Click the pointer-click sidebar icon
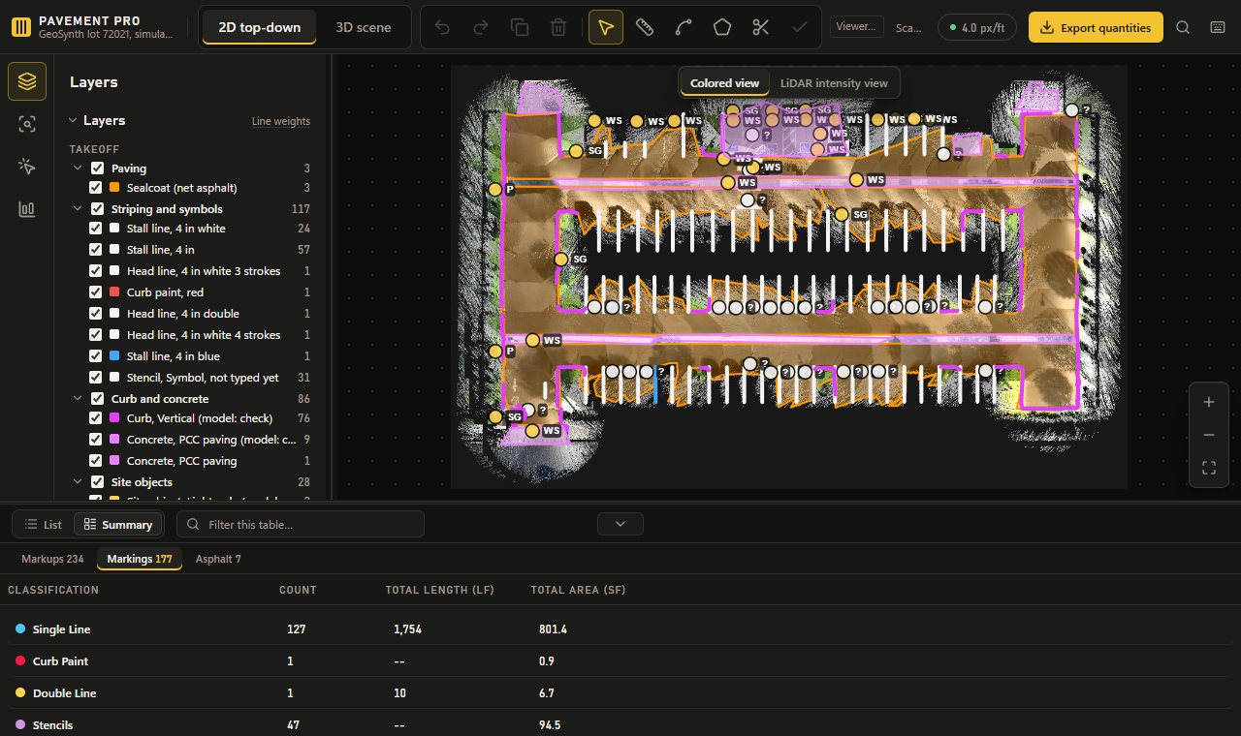 27,167
